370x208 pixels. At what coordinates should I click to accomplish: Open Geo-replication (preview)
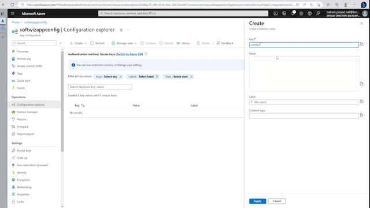[32, 165]
